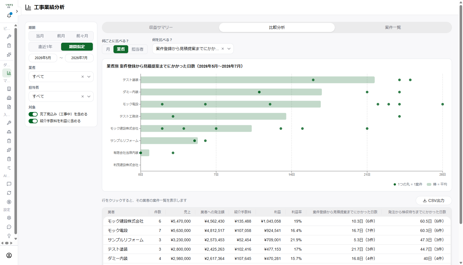Expand the 担当者 filter dropdown chevron

click(89, 96)
